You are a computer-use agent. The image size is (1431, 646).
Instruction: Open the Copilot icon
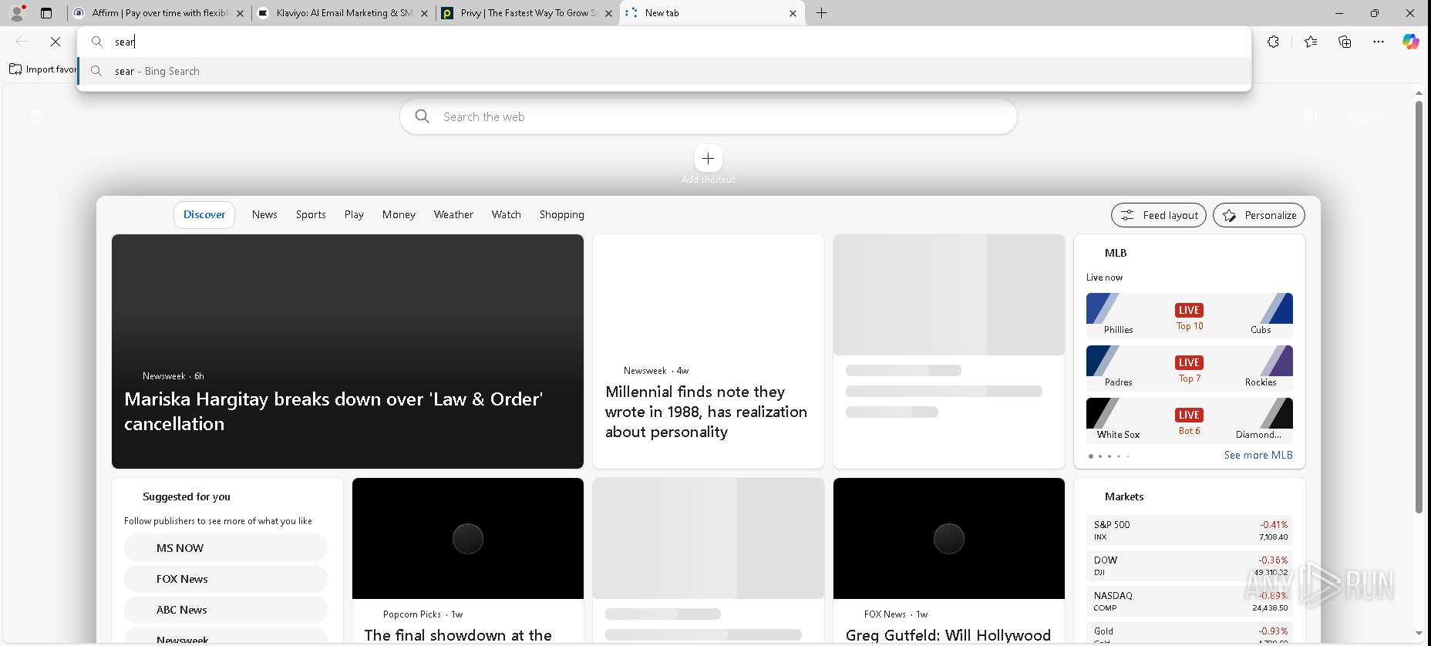click(x=1411, y=42)
